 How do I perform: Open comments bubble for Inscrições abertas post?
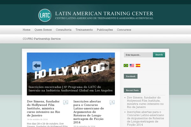coord(112,102)
